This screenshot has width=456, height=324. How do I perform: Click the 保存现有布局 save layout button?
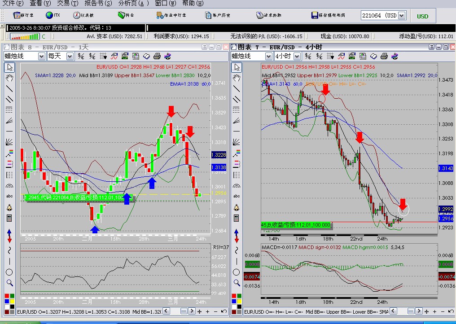pyautogui.click(x=328, y=15)
